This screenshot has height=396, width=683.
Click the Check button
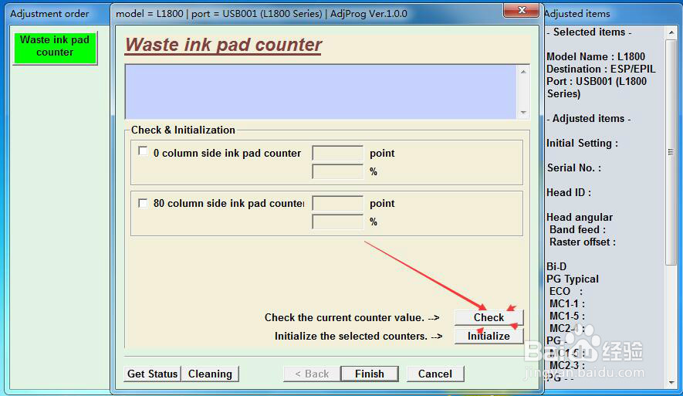click(x=489, y=317)
